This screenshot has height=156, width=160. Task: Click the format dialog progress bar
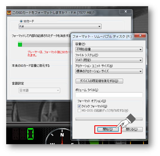pyautogui.click(x=109, y=119)
